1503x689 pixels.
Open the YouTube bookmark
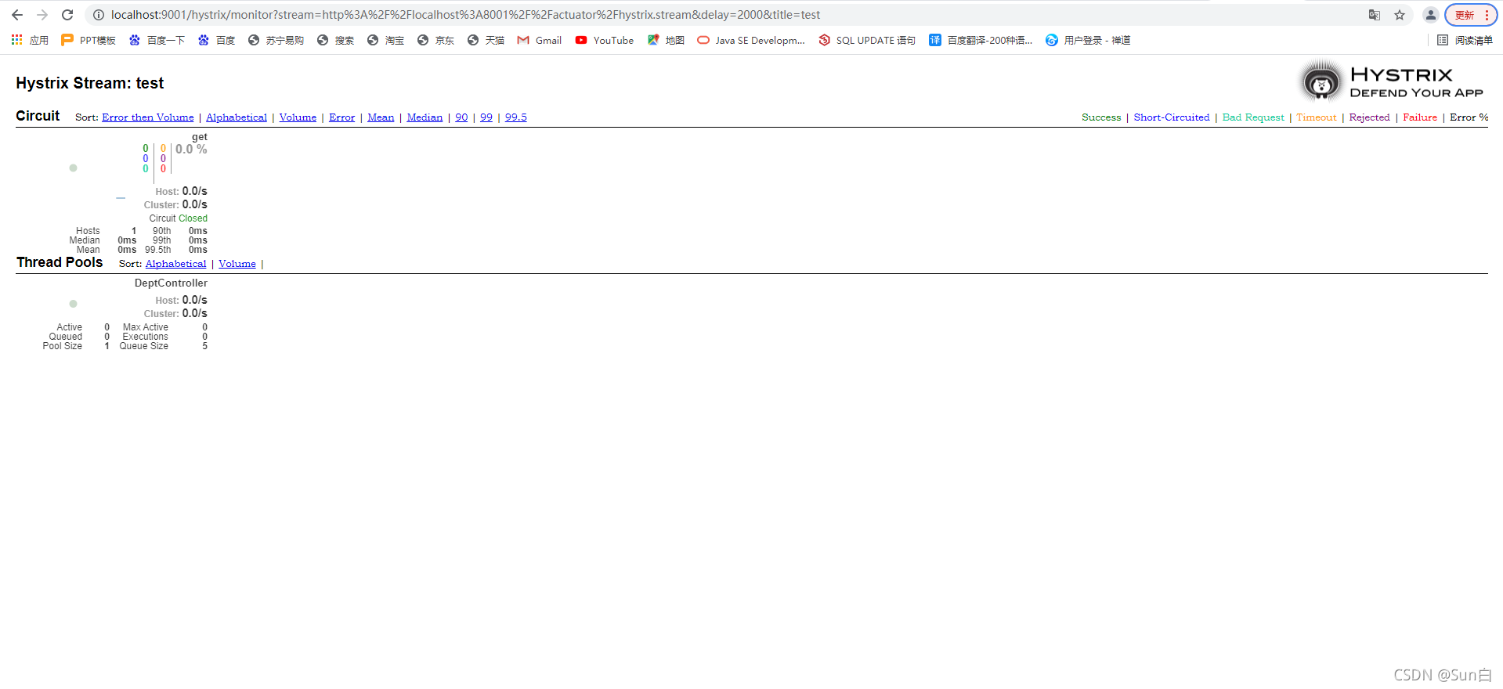click(605, 40)
